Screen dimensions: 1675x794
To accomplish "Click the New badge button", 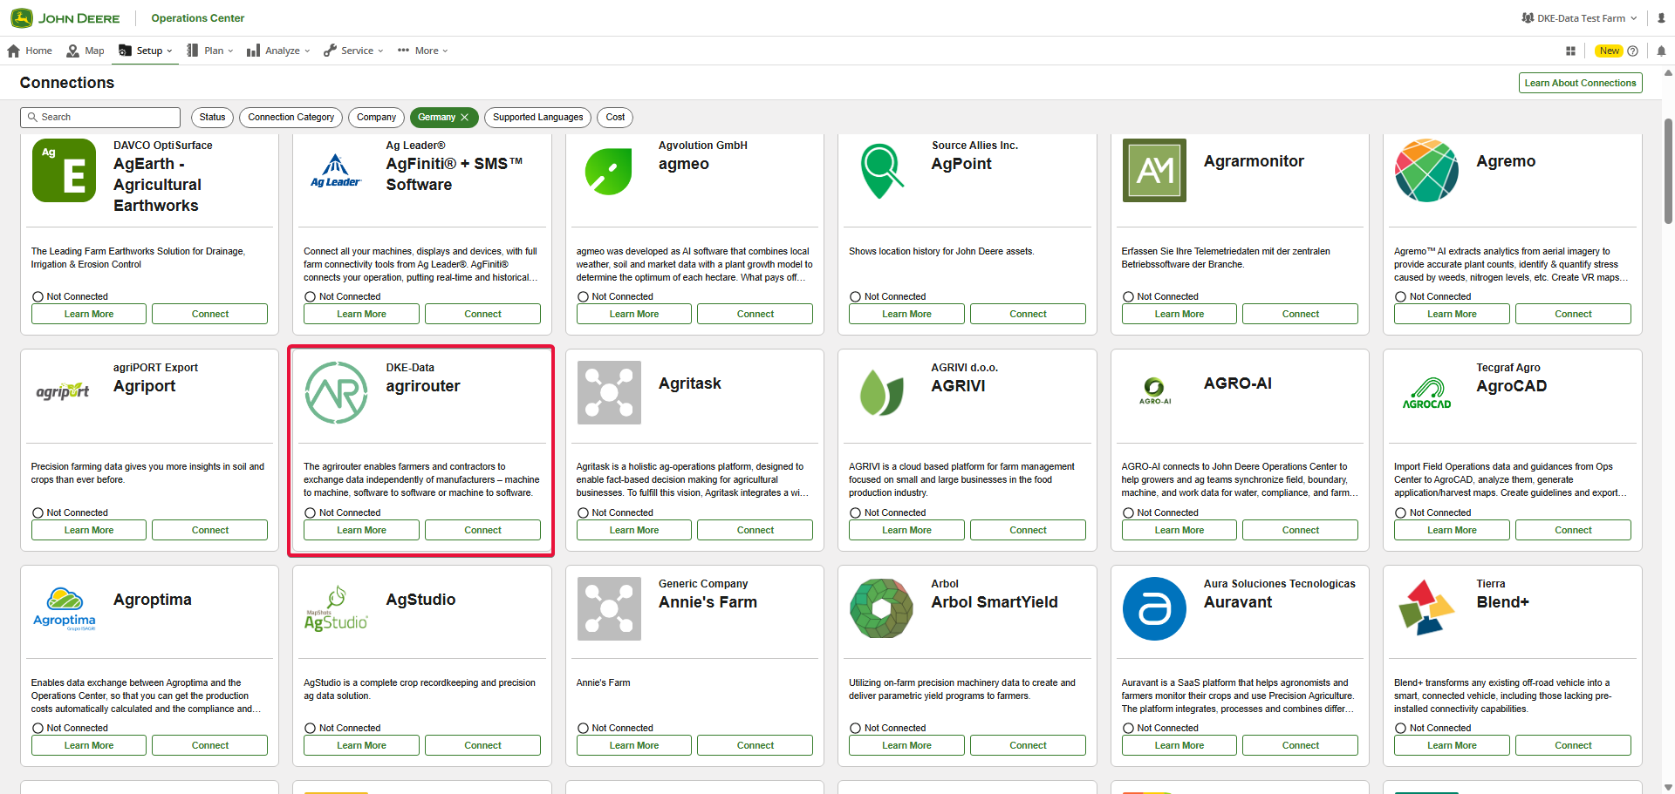I will (x=1610, y=51).
